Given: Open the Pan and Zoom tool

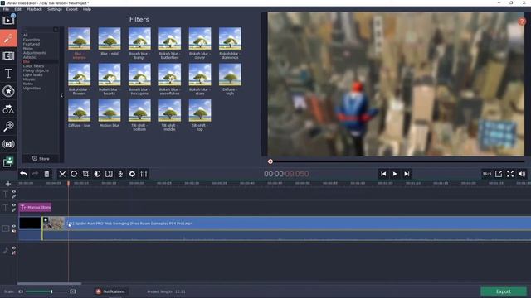Looking at the screenshot, I should click(8, 127).
